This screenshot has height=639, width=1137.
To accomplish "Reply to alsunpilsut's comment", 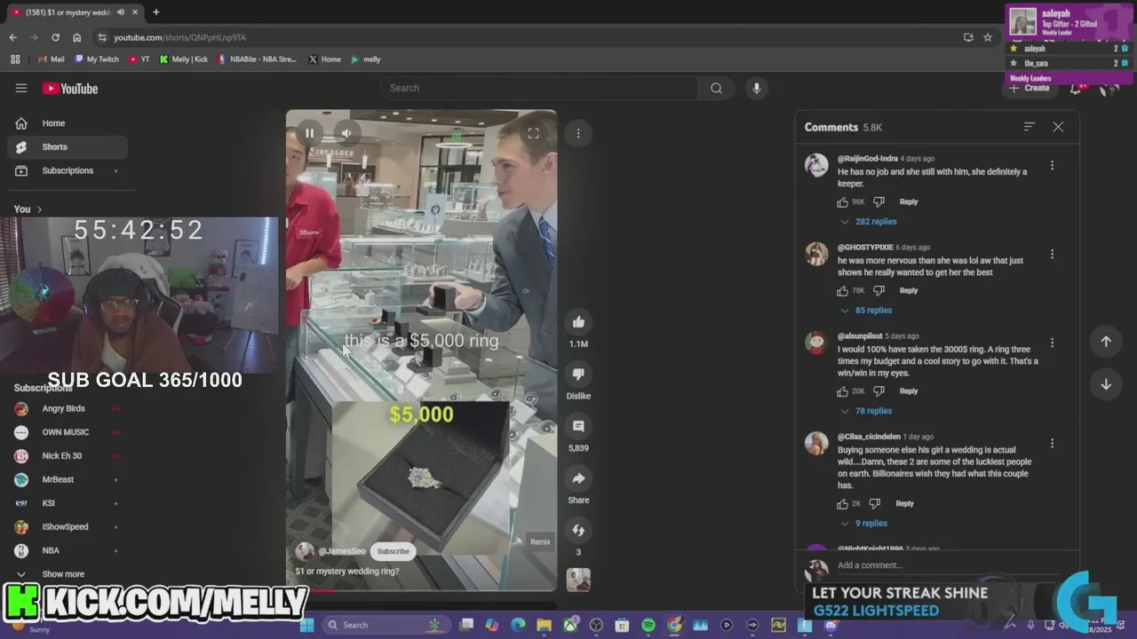I will [908, 391].
